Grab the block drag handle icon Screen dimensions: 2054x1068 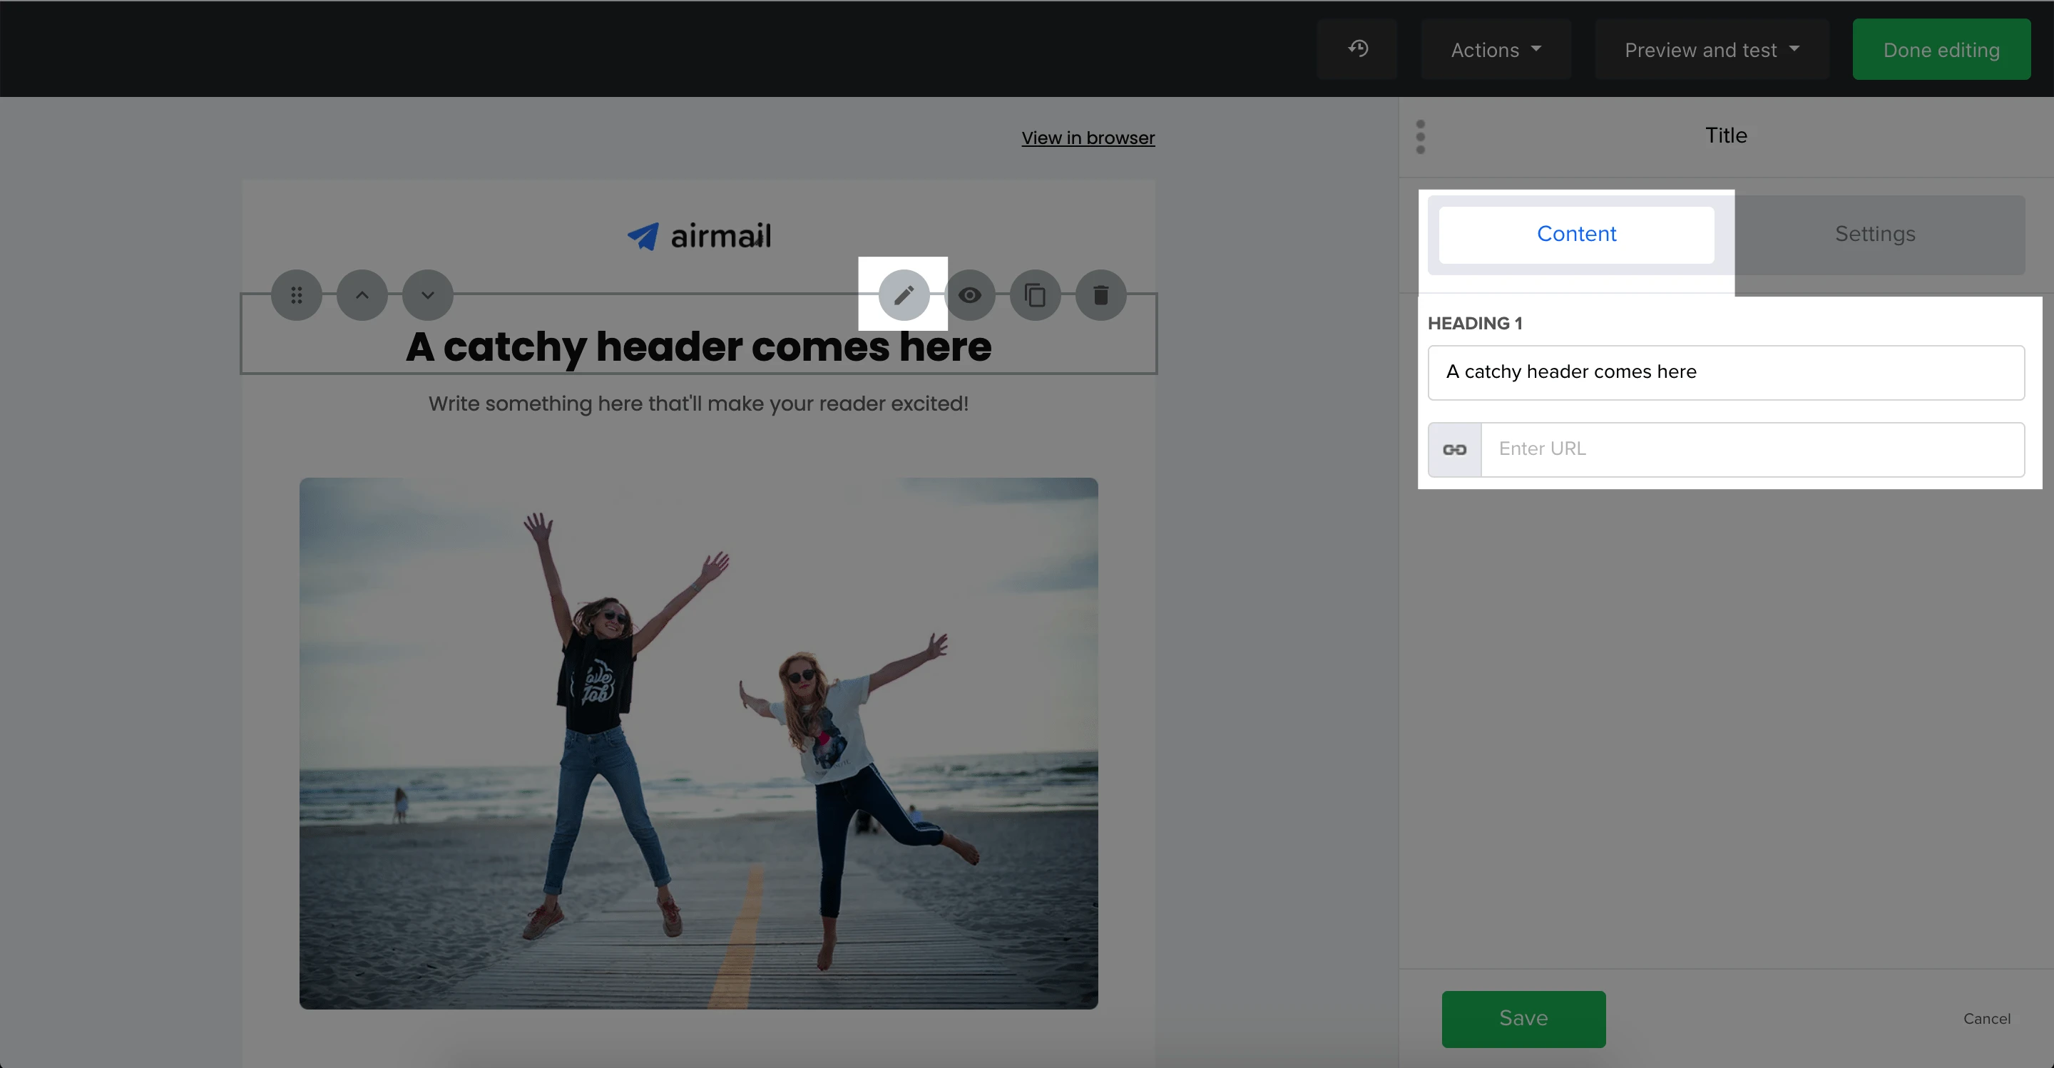[x=297, y=296]
